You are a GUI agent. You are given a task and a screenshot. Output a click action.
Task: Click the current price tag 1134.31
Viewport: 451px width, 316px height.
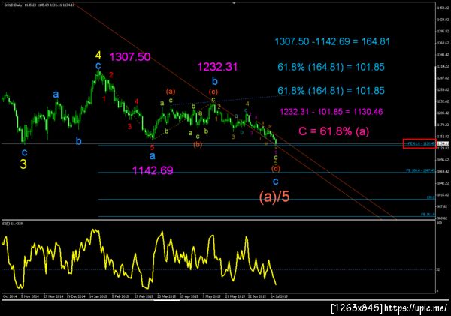tap(443, 143)
